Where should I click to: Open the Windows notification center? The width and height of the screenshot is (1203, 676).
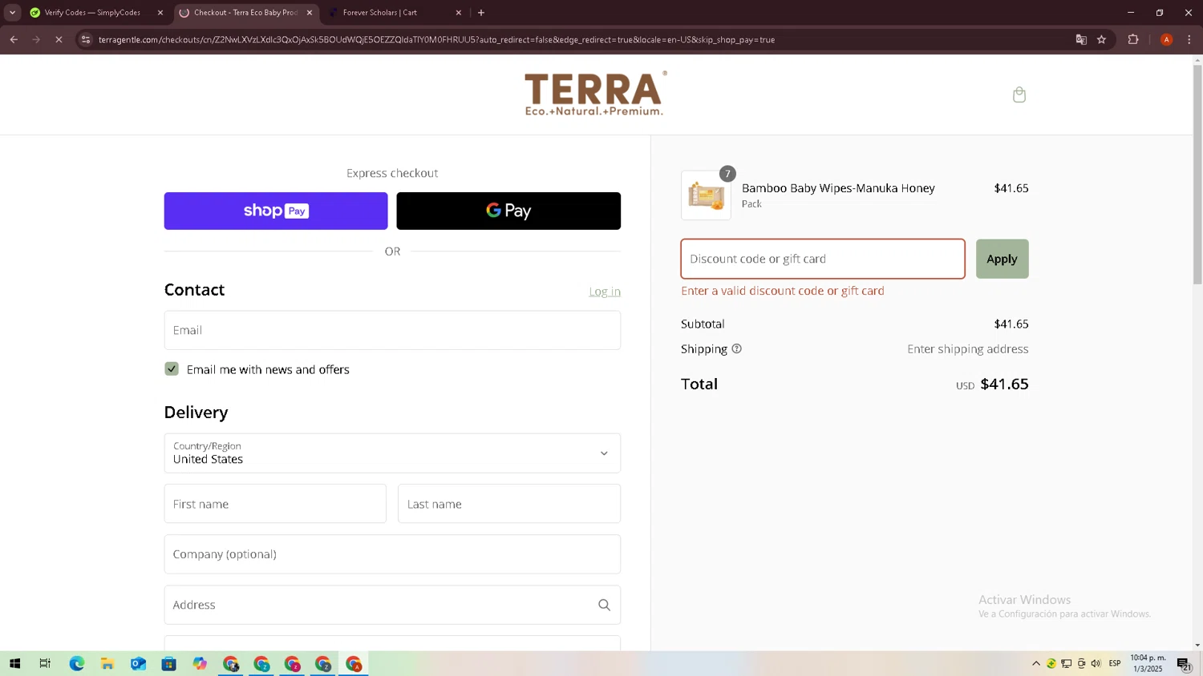pyautogui.click(x=1184, y=663)
